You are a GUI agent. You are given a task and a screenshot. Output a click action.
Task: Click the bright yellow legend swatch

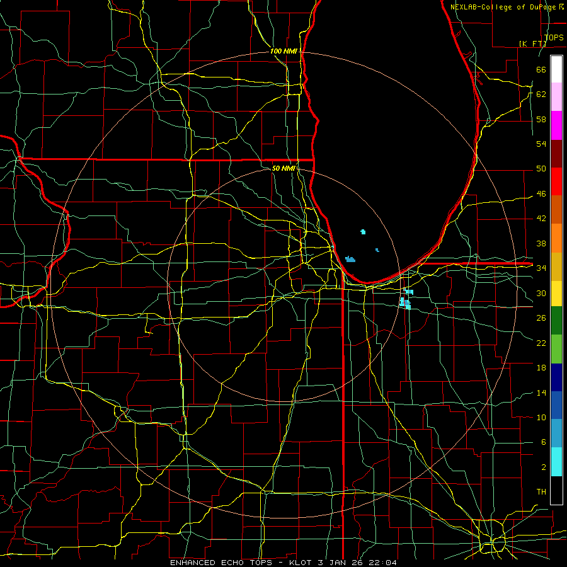pos(556,294)
